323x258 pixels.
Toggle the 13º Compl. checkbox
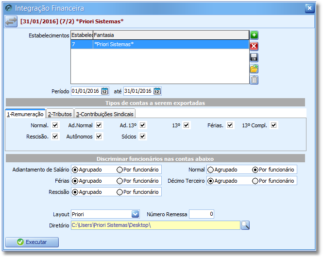coord(273,125)
